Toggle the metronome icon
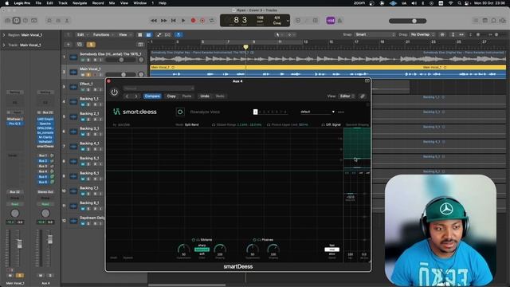 pos(340,21)
